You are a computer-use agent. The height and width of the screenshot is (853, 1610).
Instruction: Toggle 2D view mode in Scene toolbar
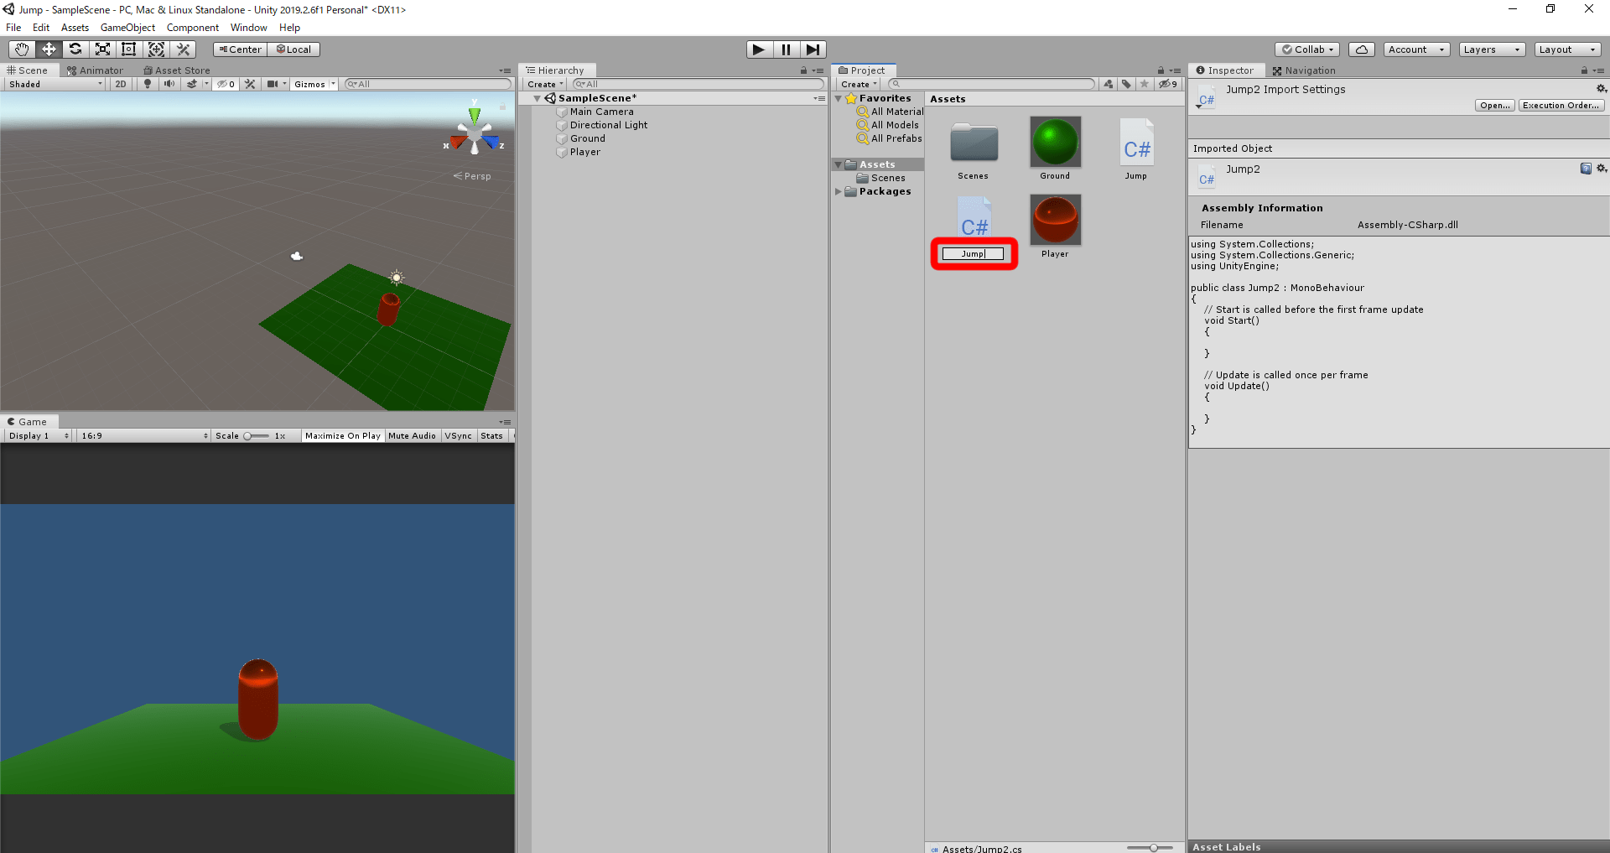[120, 84]
